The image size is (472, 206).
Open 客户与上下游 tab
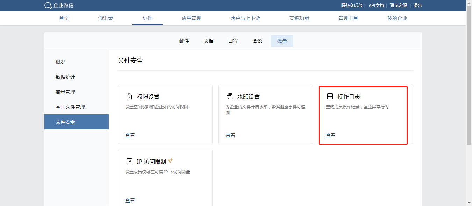coord(245,18)
